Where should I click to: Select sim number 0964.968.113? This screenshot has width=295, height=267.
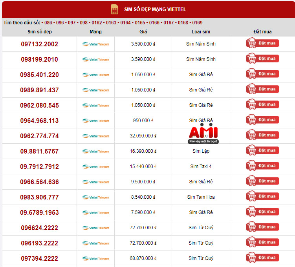coord(40,121)
